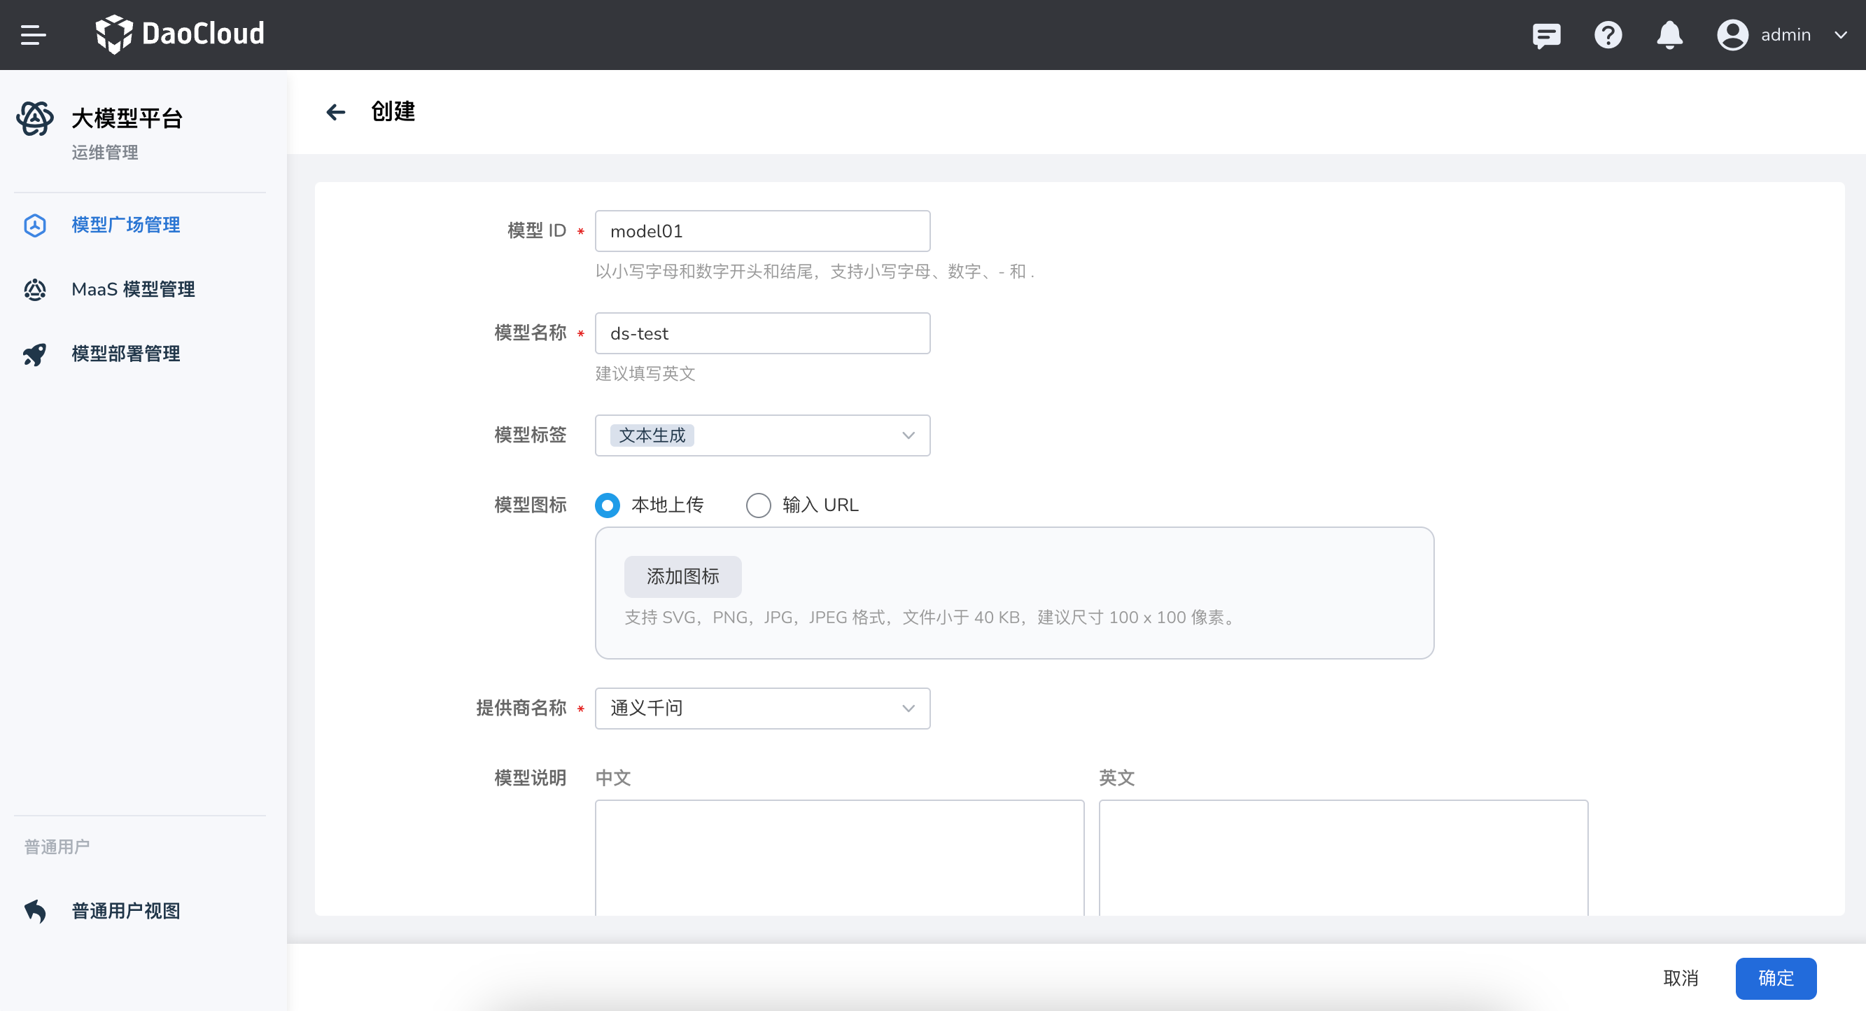Click the 模型 ID input field

point(762,231)
